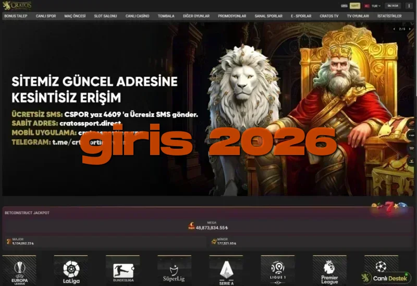Open the Canlı Spor section
The height and width of the screenshot is (286, 417).
click(46, 16)
